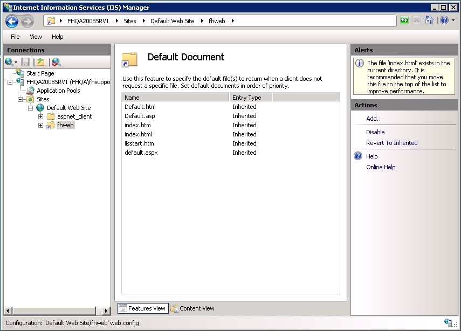Click the Create New Connection globe icon
The image size is (461, 331).
point(9,62)
